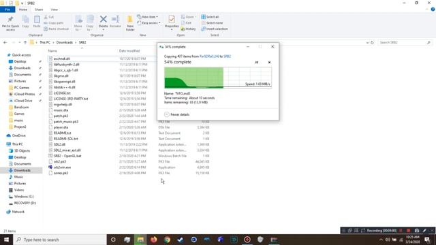Click the Delete X icon
The image size is (436, 245).
point(103,20)
